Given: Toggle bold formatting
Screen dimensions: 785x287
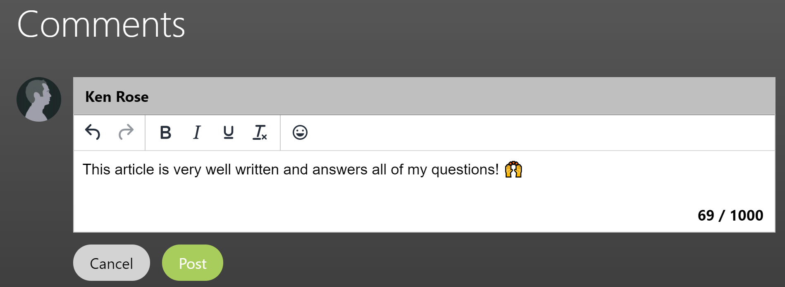Looking at the screenshot, I should (x=165, y=132).
